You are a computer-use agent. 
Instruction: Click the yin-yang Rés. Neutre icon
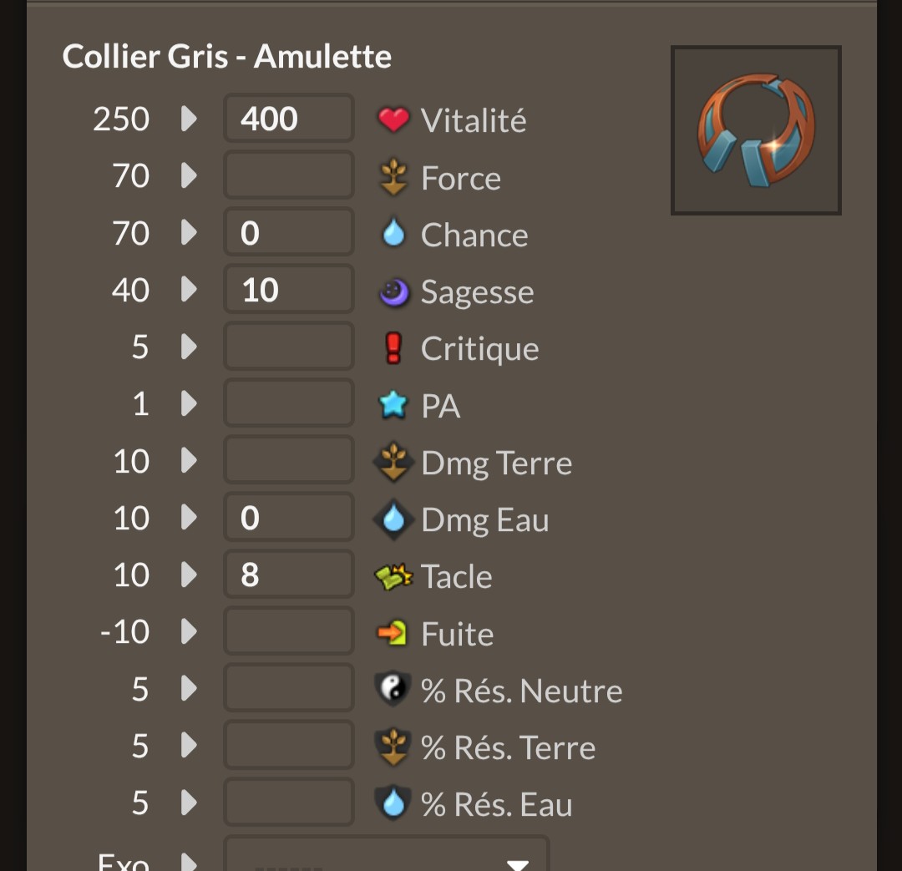pos(393,689)
